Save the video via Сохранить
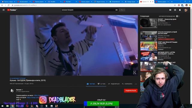 click(x=127, y=84)
